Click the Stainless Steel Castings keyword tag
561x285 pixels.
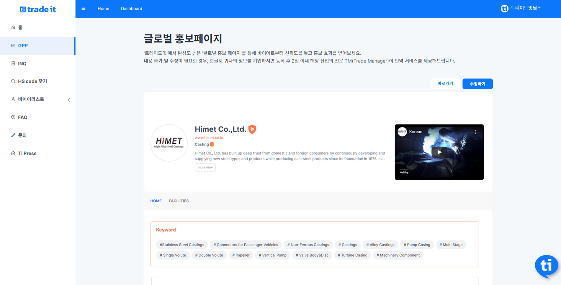[x=182, y=245]
